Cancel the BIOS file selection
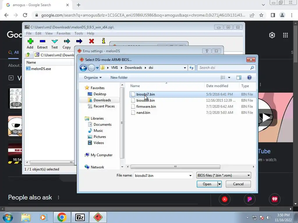The image size is (298, 223). point(238,184)
